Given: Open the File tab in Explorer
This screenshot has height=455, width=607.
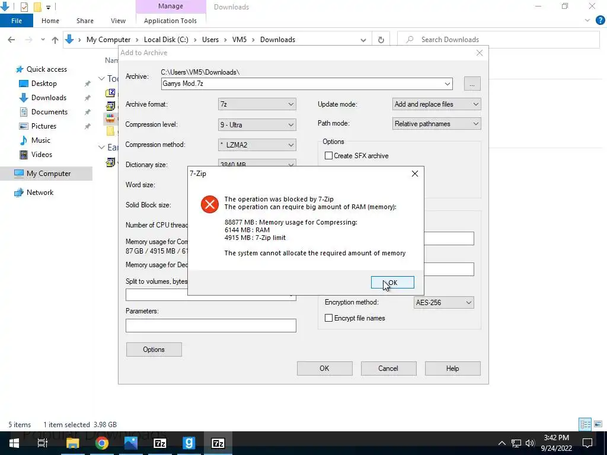Looking at the screenshot, I should pos(16,21).
